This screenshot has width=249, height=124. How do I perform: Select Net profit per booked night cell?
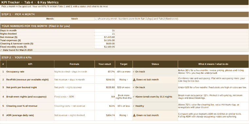30,87
